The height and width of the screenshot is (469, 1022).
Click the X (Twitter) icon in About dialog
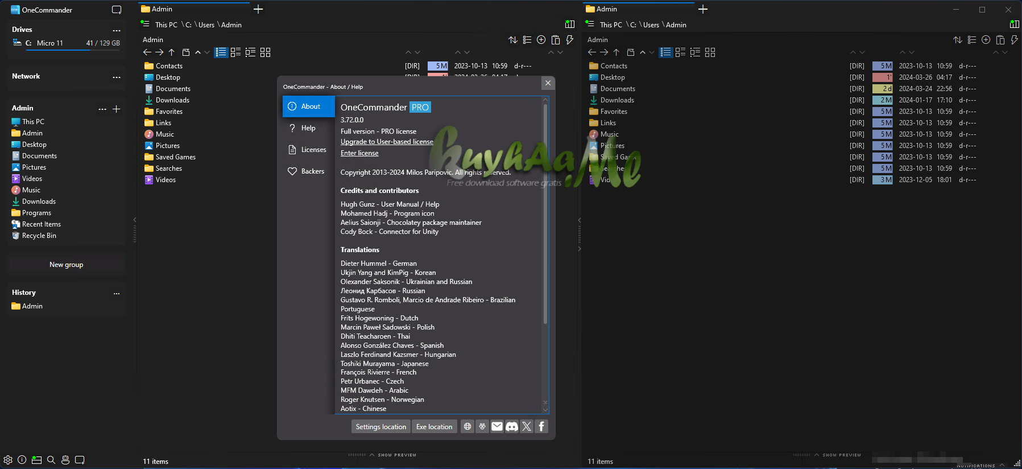click(x=527, y=426)
